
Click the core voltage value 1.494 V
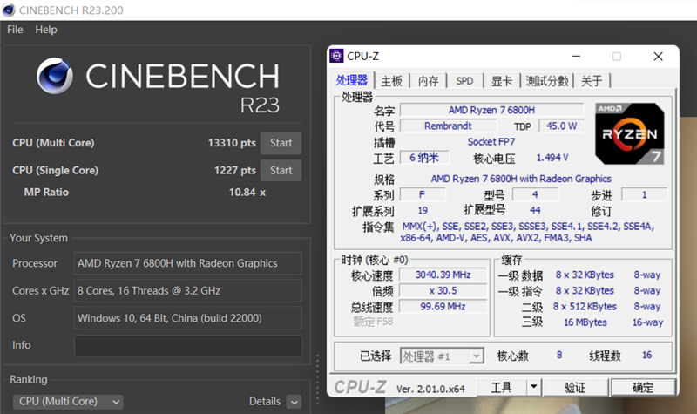click(x=552, y=158)
